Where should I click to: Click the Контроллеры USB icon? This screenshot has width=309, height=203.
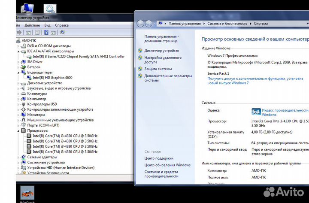tap(24, 104)
